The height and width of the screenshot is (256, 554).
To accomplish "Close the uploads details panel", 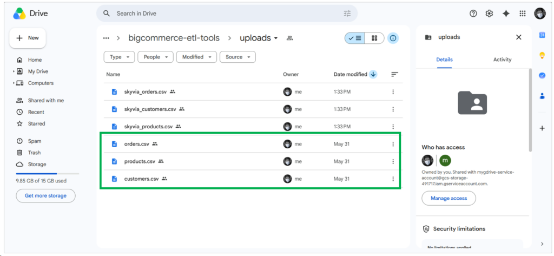I will (519, 37).
